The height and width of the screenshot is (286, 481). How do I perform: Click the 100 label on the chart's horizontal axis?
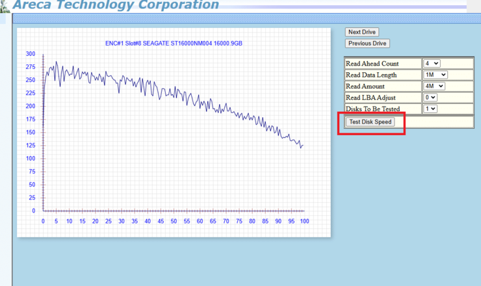pos(304,221)
